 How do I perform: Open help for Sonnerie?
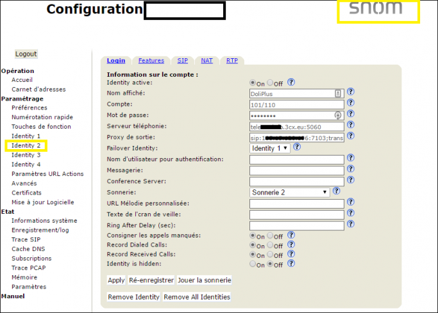pos(336,191)
